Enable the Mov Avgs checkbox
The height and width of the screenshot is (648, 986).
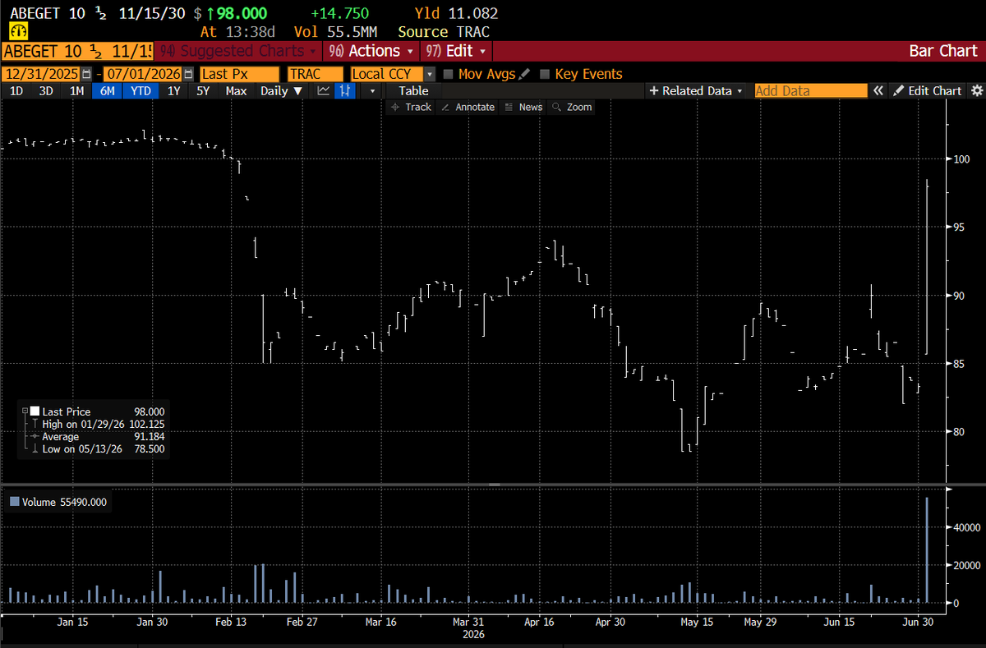click(448, 74)
